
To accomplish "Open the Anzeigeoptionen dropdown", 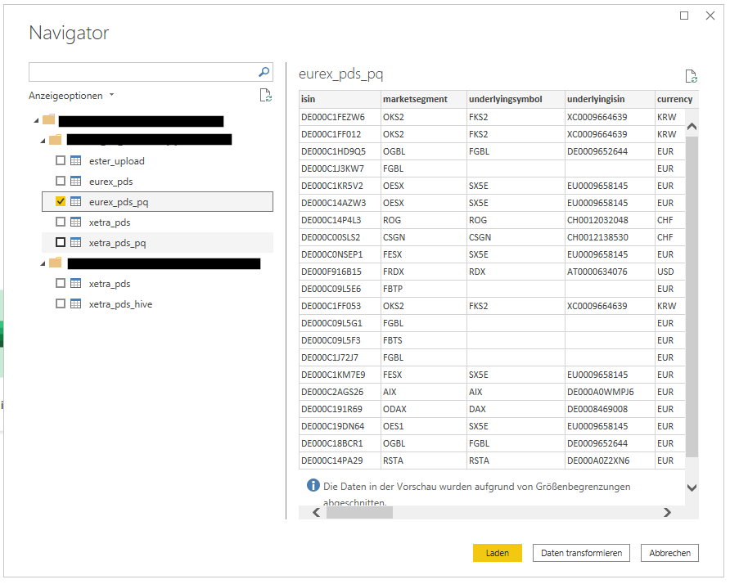I will (71, 96).
